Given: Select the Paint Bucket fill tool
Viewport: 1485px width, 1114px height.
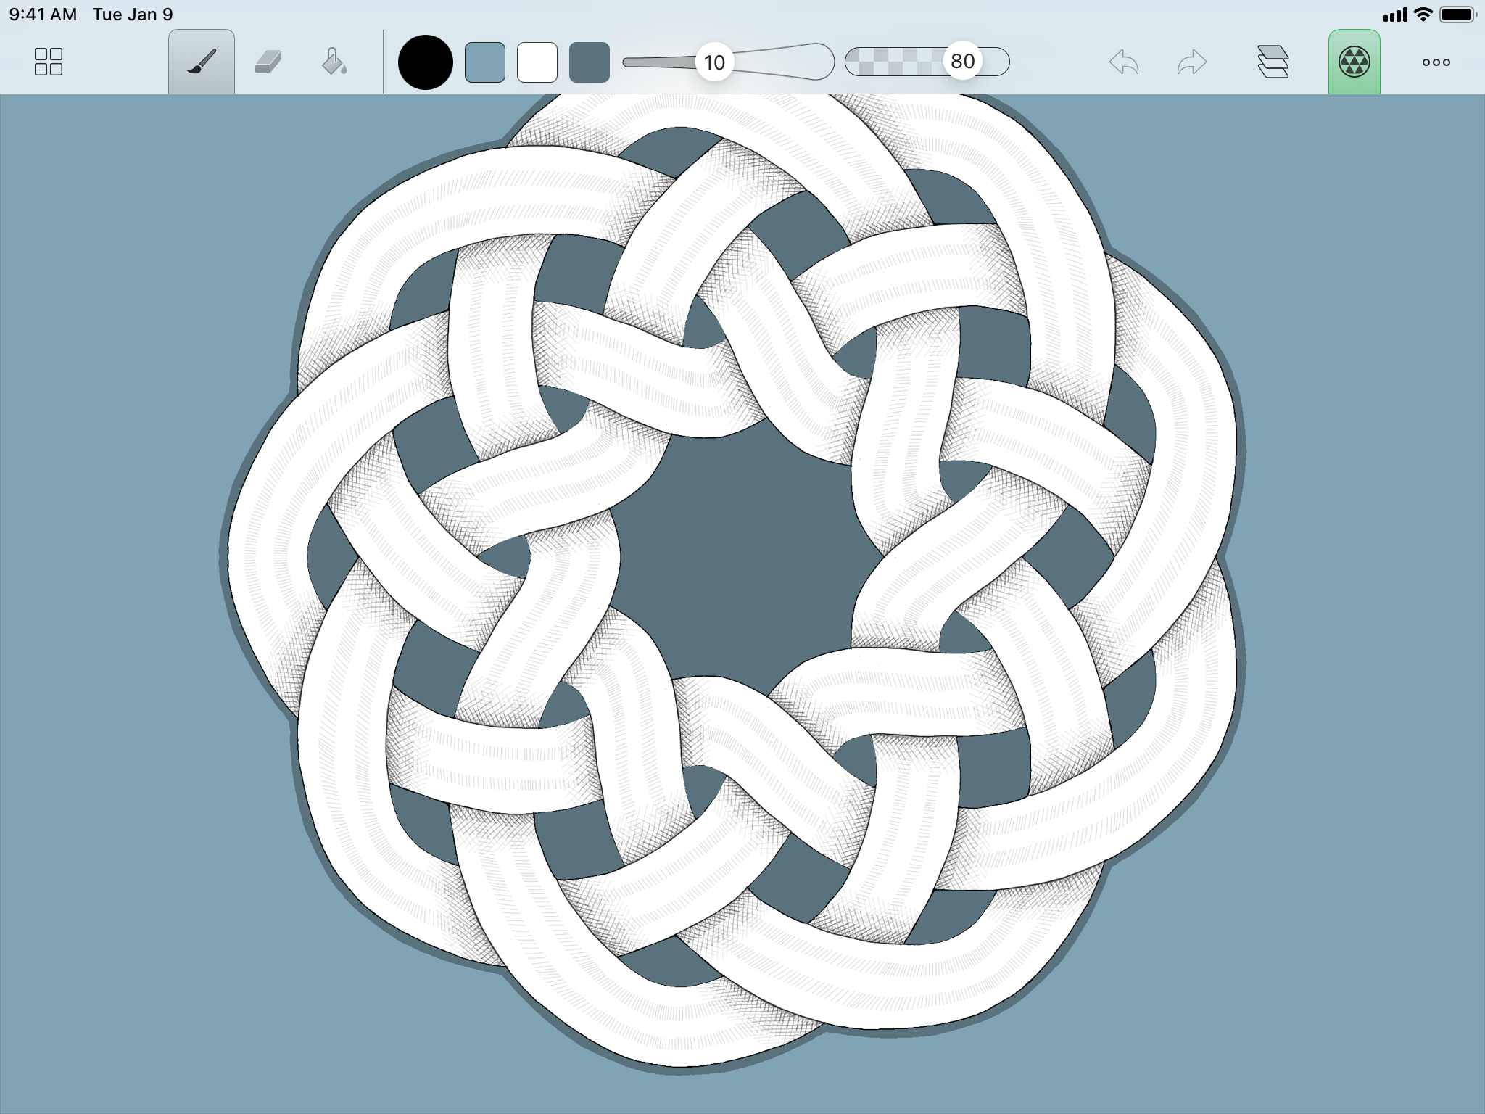Looking at the screenshot, I should coord(334,62).
